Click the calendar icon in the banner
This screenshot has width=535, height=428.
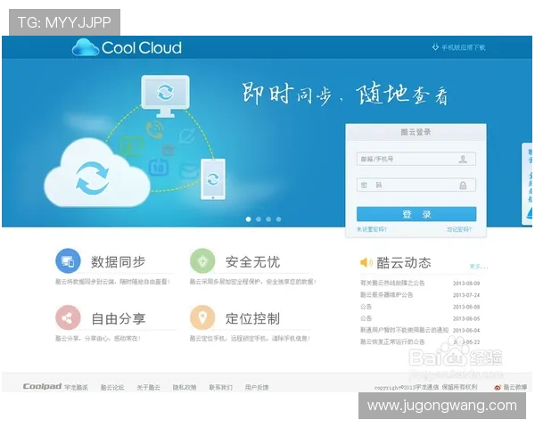(x=159, y=167)
